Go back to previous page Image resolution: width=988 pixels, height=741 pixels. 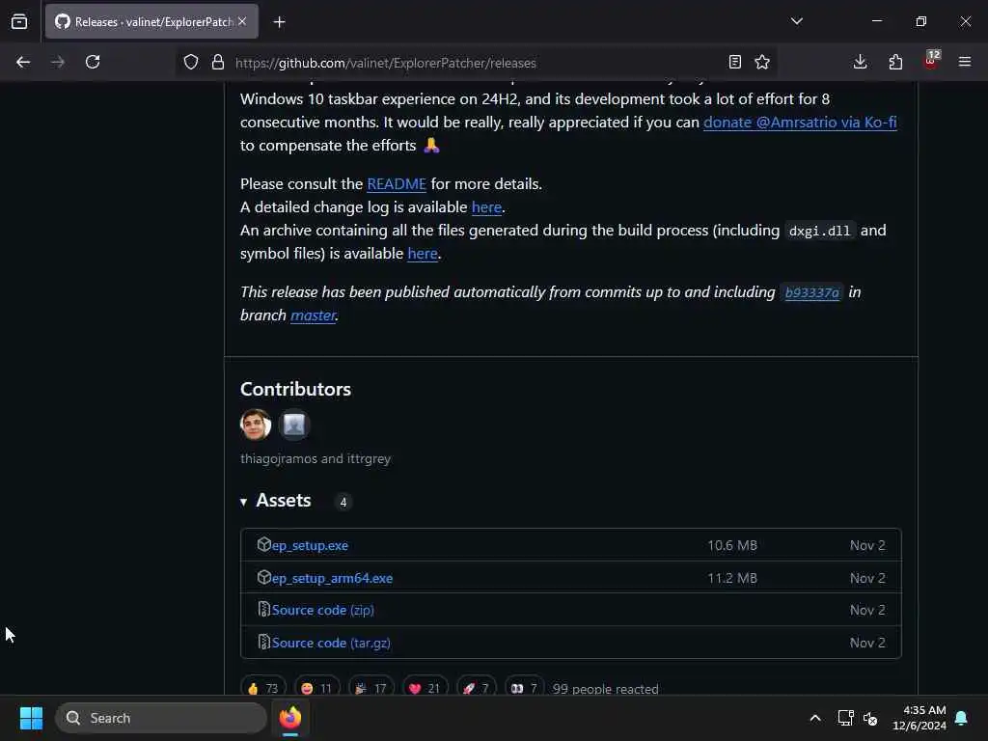(x=23, y=62)
